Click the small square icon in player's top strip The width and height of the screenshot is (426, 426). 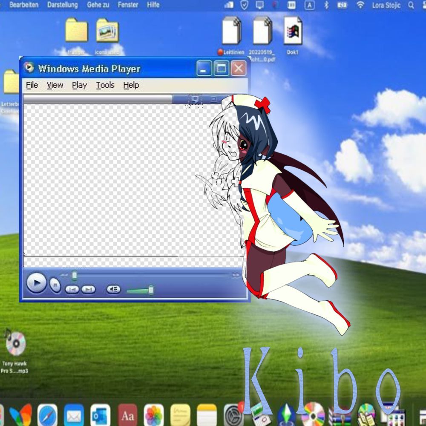213,99
